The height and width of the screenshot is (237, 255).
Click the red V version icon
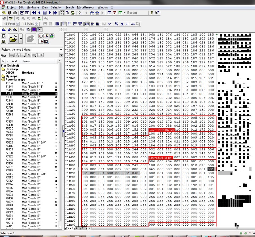pyautogui.click(x=115, y=13)
